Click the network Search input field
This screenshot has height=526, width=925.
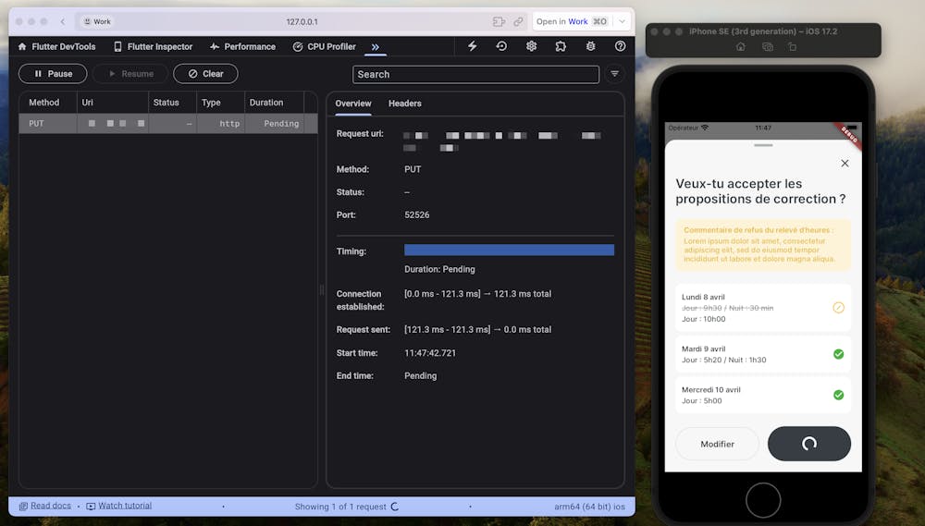tap(475, 74)
